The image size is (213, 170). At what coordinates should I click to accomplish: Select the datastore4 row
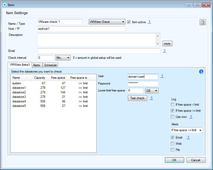tap(50, 101)
